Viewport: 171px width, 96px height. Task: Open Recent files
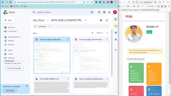[11, 41]
